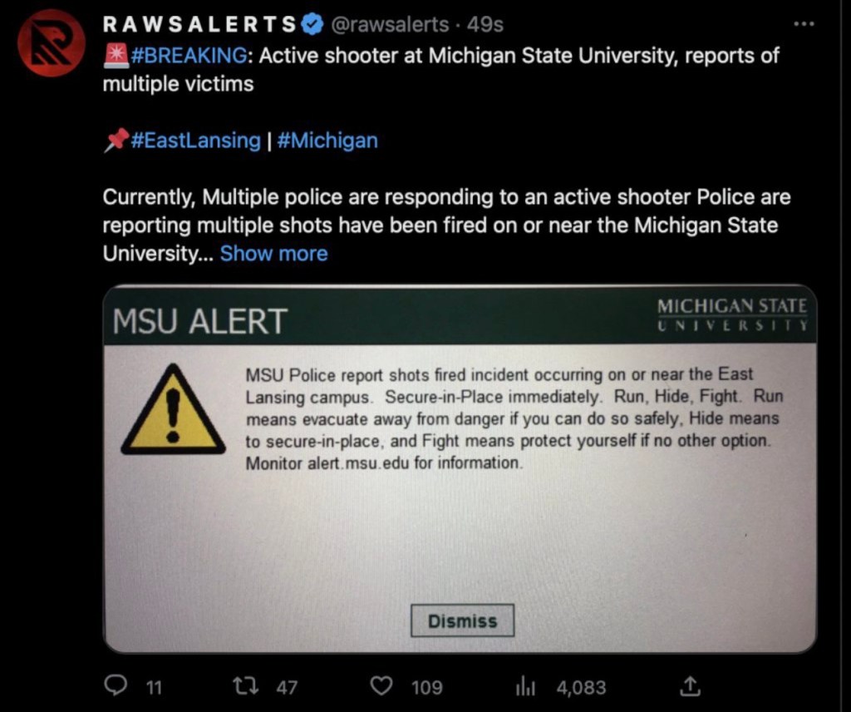Click the MSU ALERT header title
851x712 pixels.
pyautogui.click(x=199, y=321)
